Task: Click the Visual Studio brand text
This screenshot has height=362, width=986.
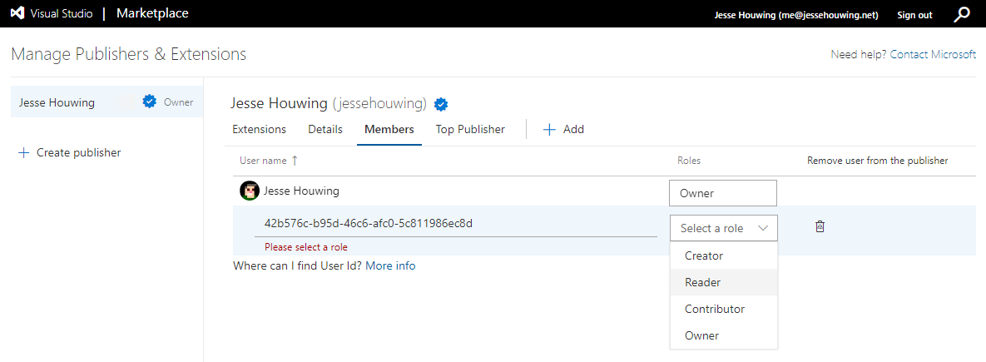Action: (61, 14)
